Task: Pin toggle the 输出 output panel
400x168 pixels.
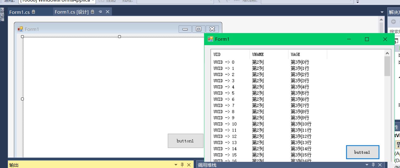Action: tap(182, 165)
